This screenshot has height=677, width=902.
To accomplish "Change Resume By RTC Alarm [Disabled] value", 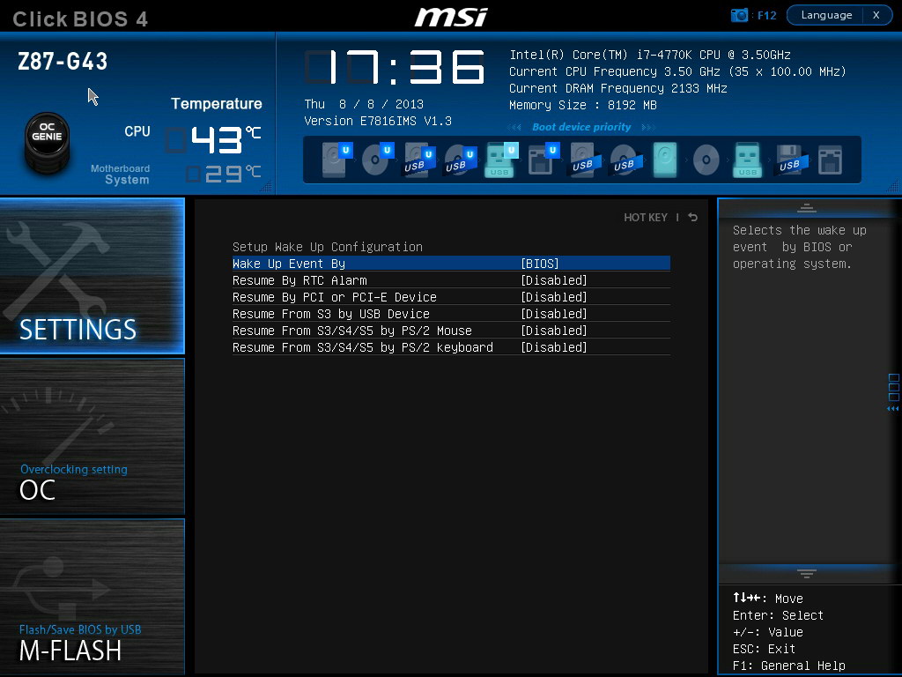I will [554, 280].
